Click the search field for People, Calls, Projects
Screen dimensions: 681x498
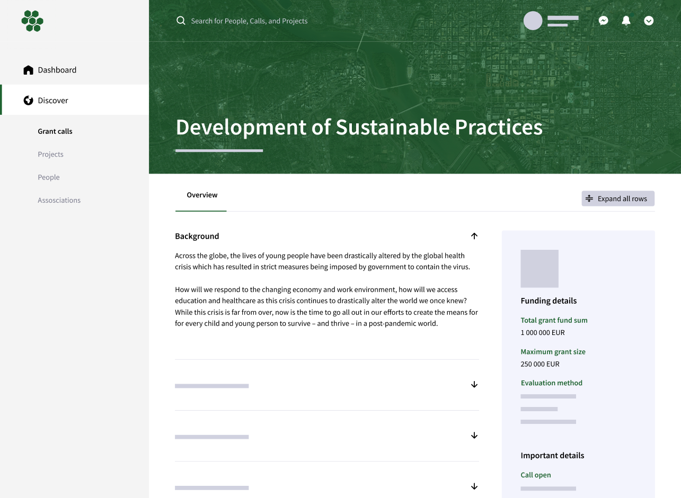(x=249, y=21)
